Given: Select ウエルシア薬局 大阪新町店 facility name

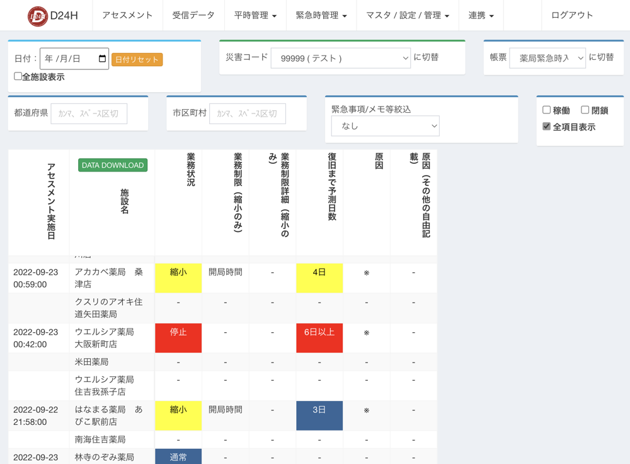Looking at the screenshot, I should [105, 338].
